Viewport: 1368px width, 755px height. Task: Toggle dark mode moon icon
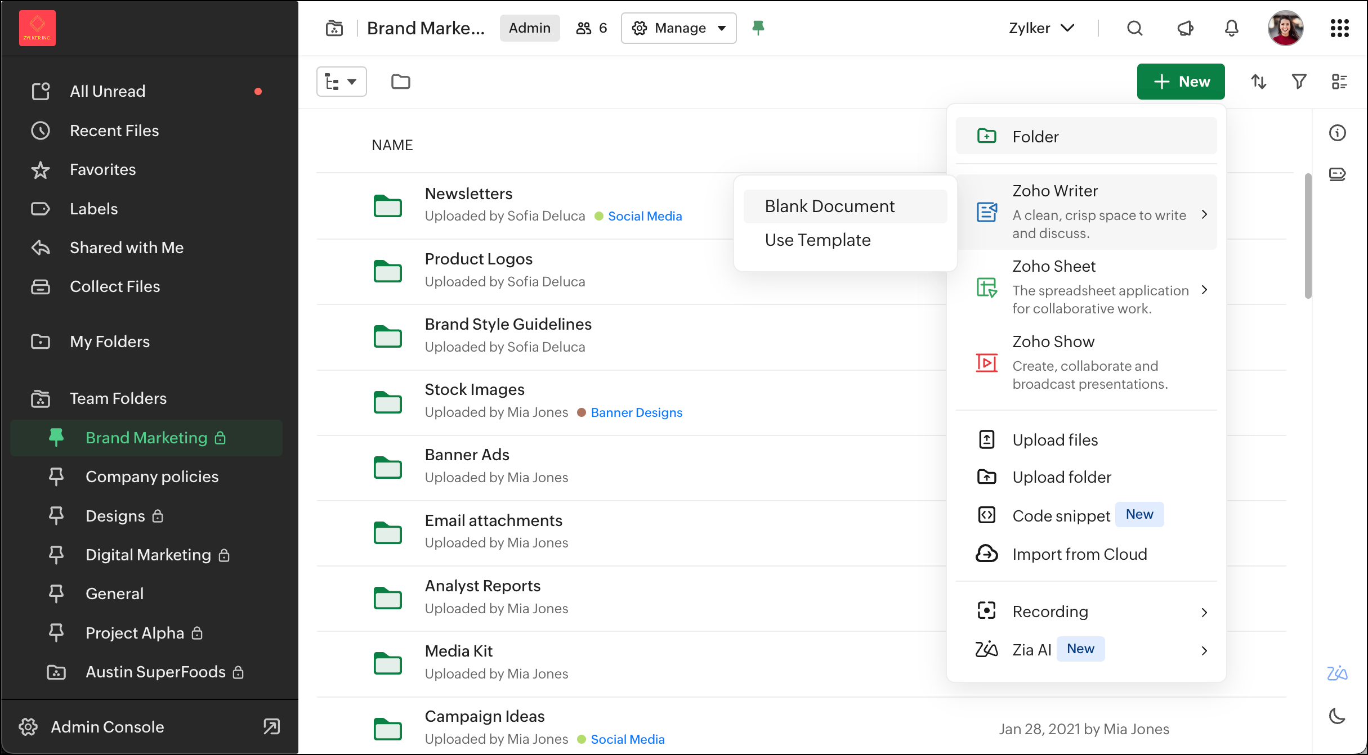click(1337, 716)
